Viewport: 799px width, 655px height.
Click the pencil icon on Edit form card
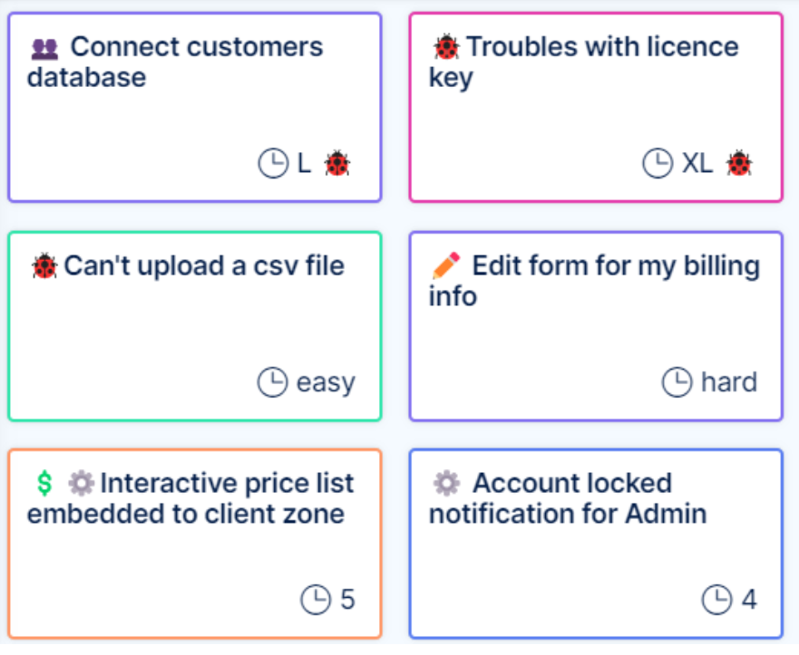446,266
